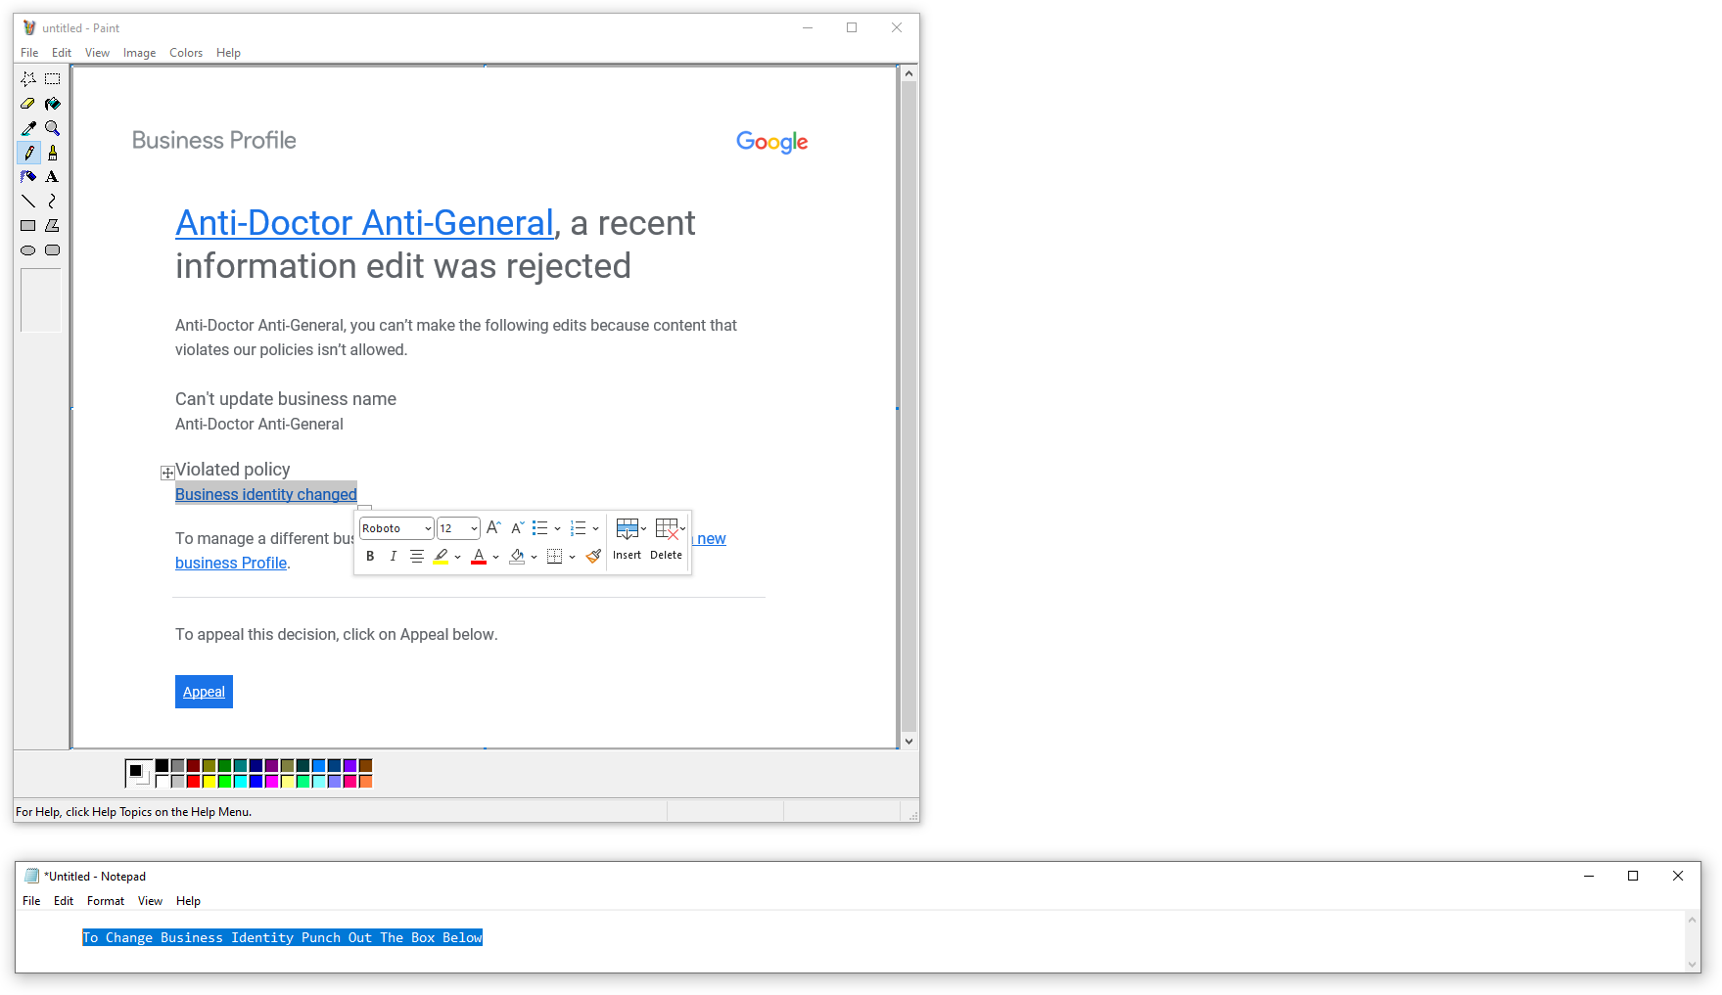Screen dimensions: 1722x995
Task: Open Paint's File menu
Action: (30, 53)
